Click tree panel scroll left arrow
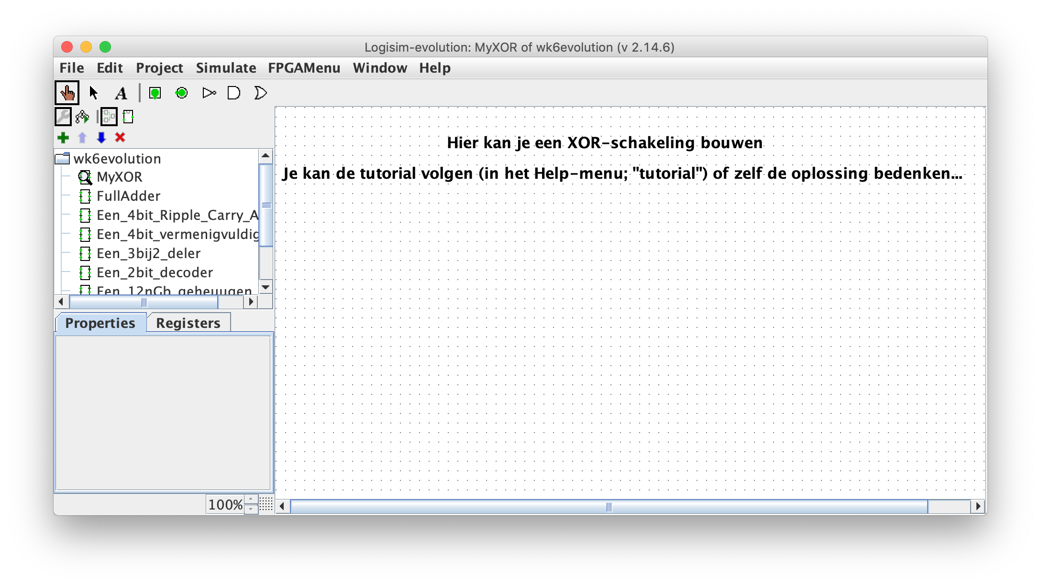The height and width of the screenshot is (586, 1041). click(x=61, y=302)
